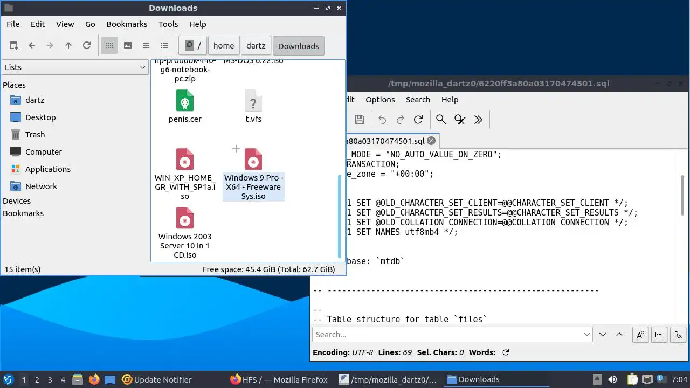Select Windows 9 Pro X64 iso file
The image size is (690, 388).
(253, 174)
